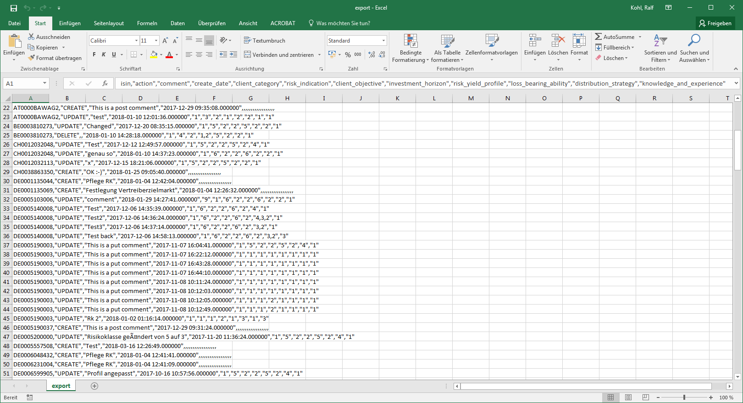
Task: Open Sortieren und Filtern tool
Action: click(x=660, y=48)
